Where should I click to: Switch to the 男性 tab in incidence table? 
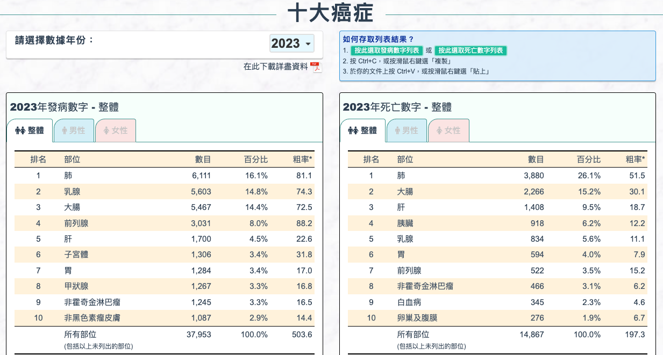point(74,130)
